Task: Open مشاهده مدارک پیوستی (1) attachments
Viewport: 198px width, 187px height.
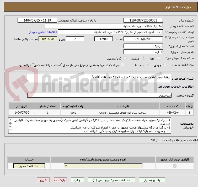Action: click(111, 180)
